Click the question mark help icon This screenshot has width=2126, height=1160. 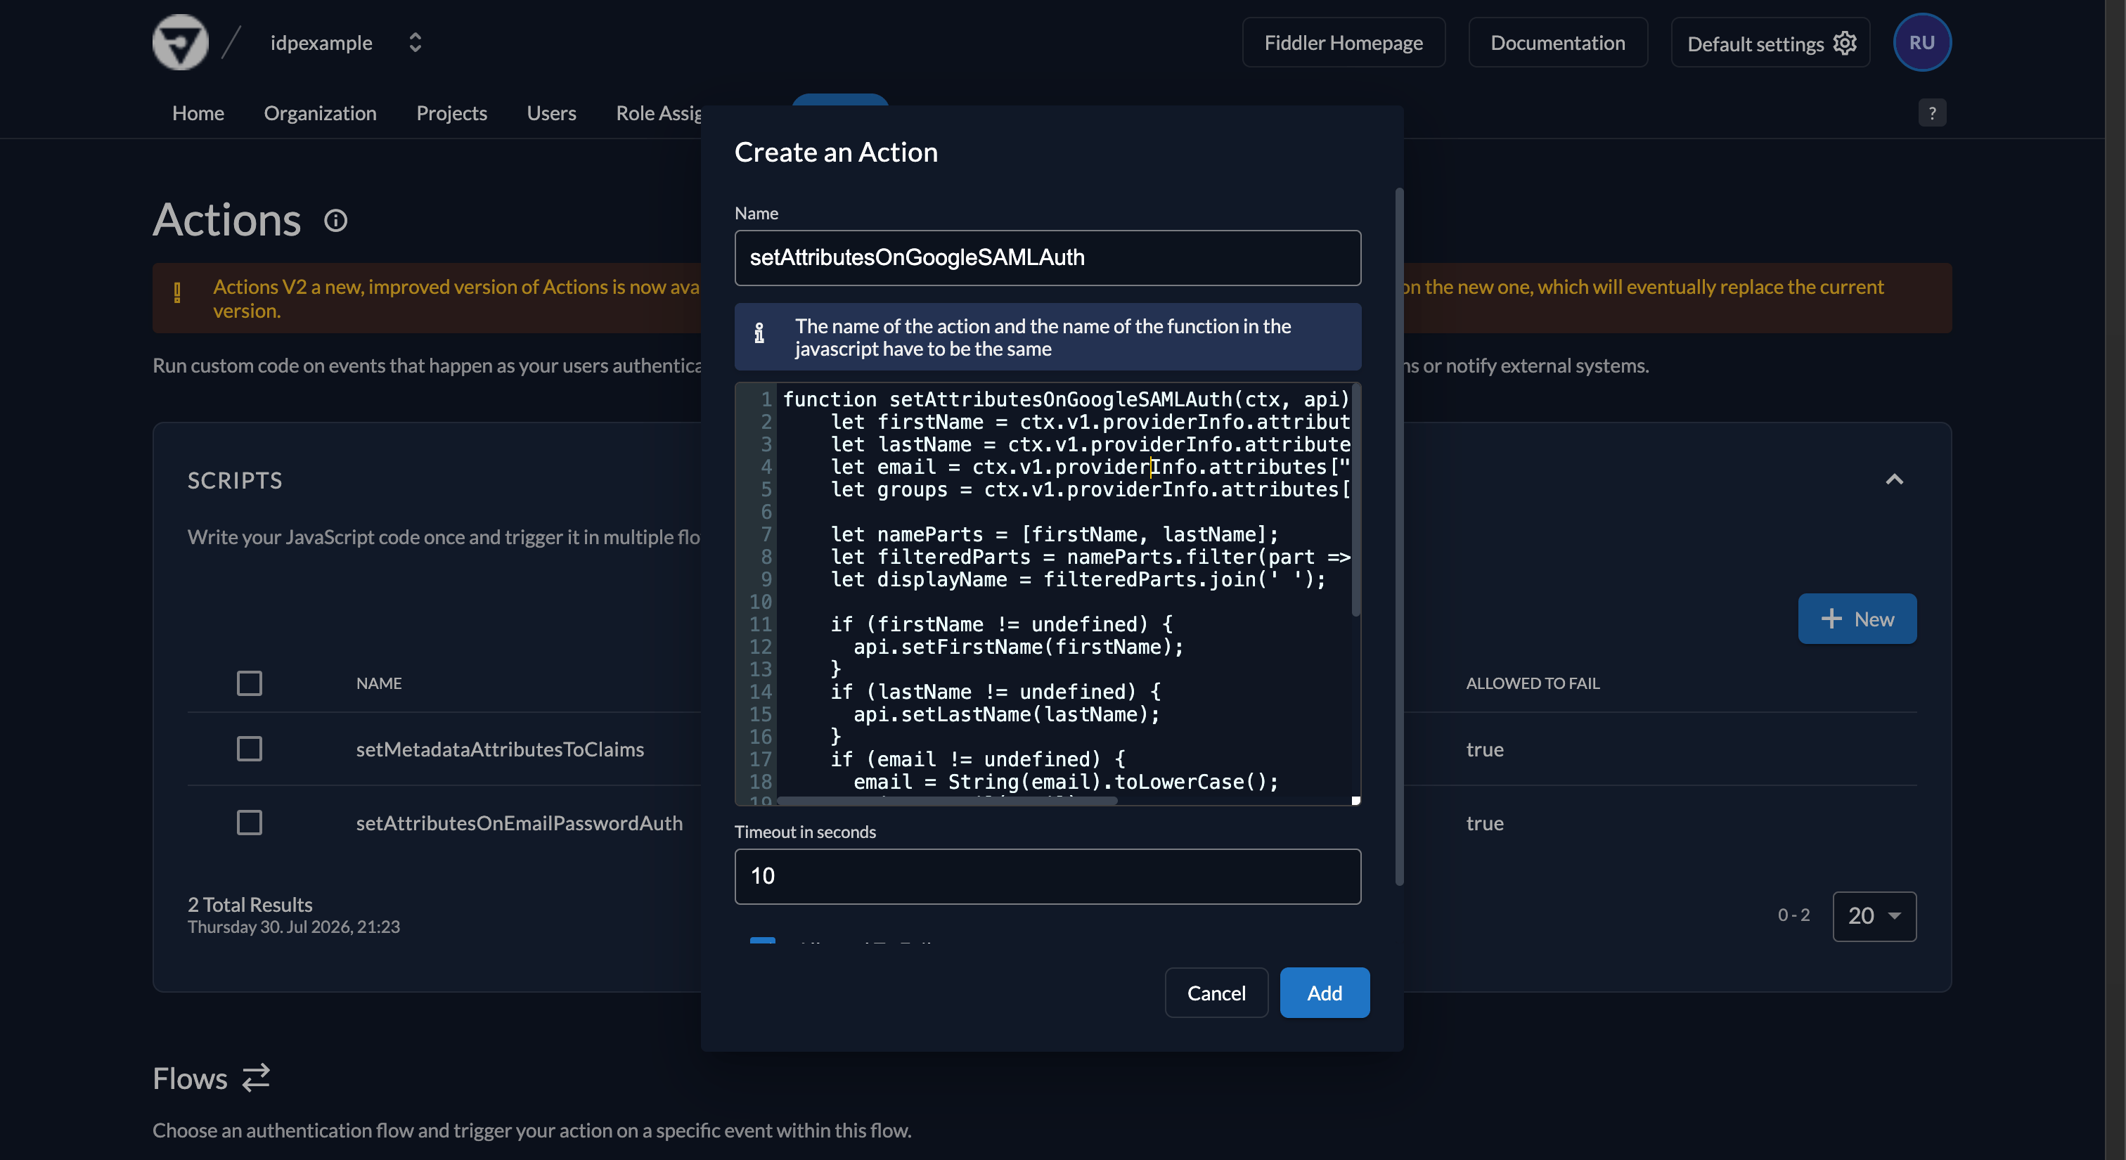1931,113
